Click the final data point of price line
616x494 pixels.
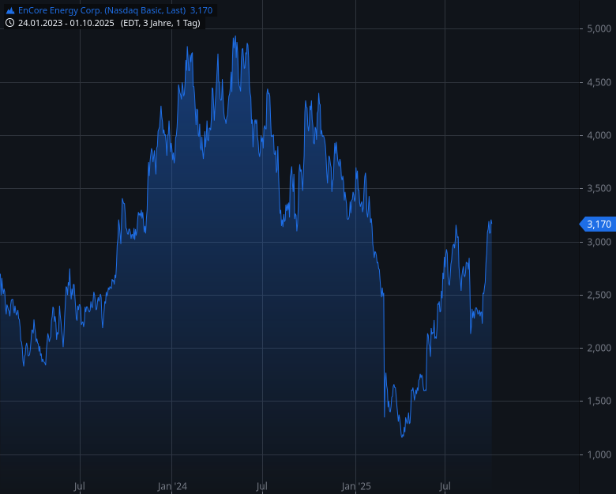(x=491, y=221)
